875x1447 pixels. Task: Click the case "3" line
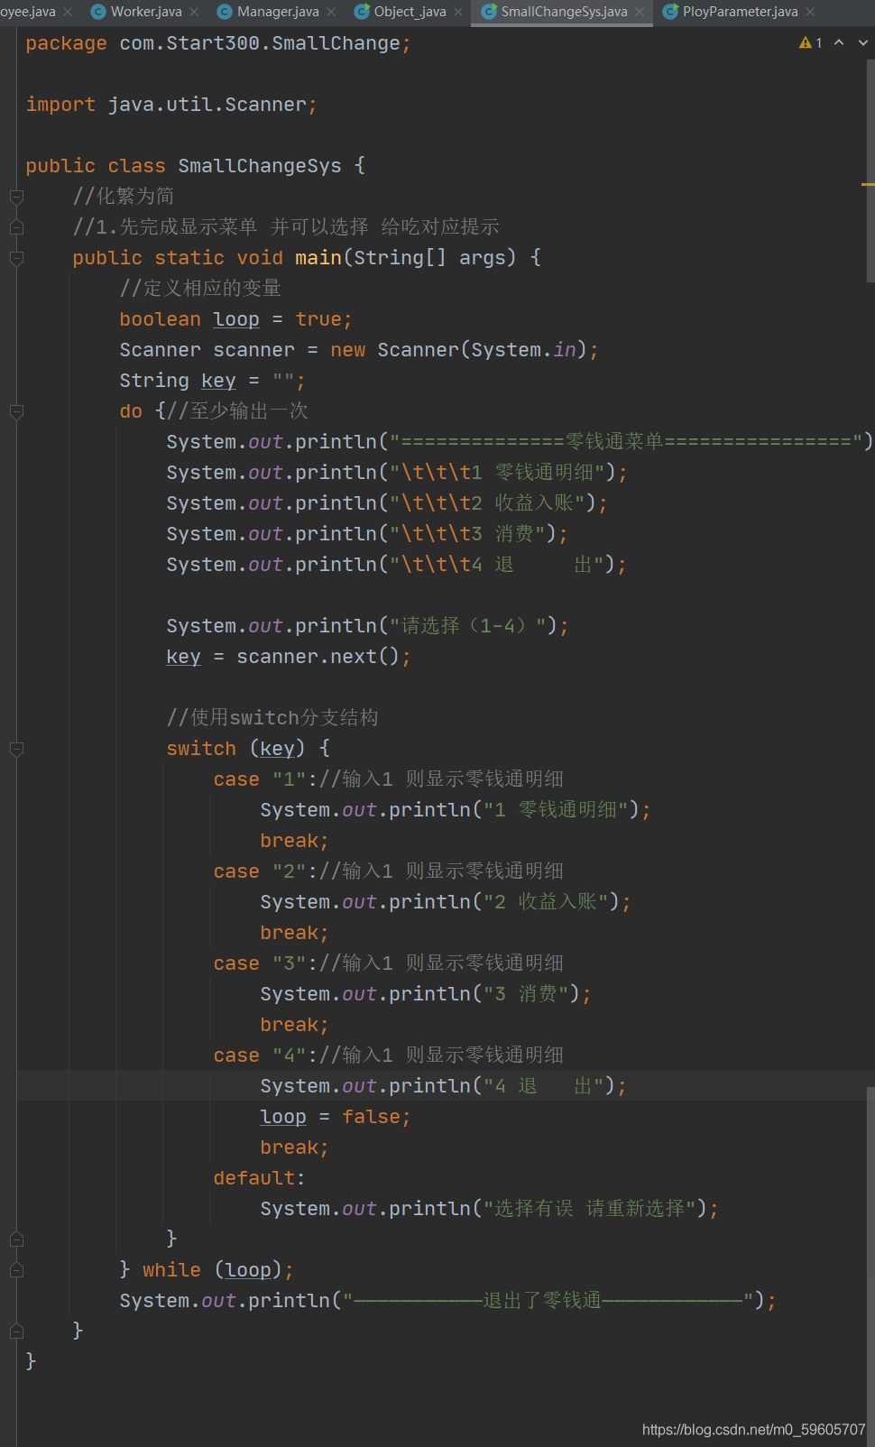point(389,963)
